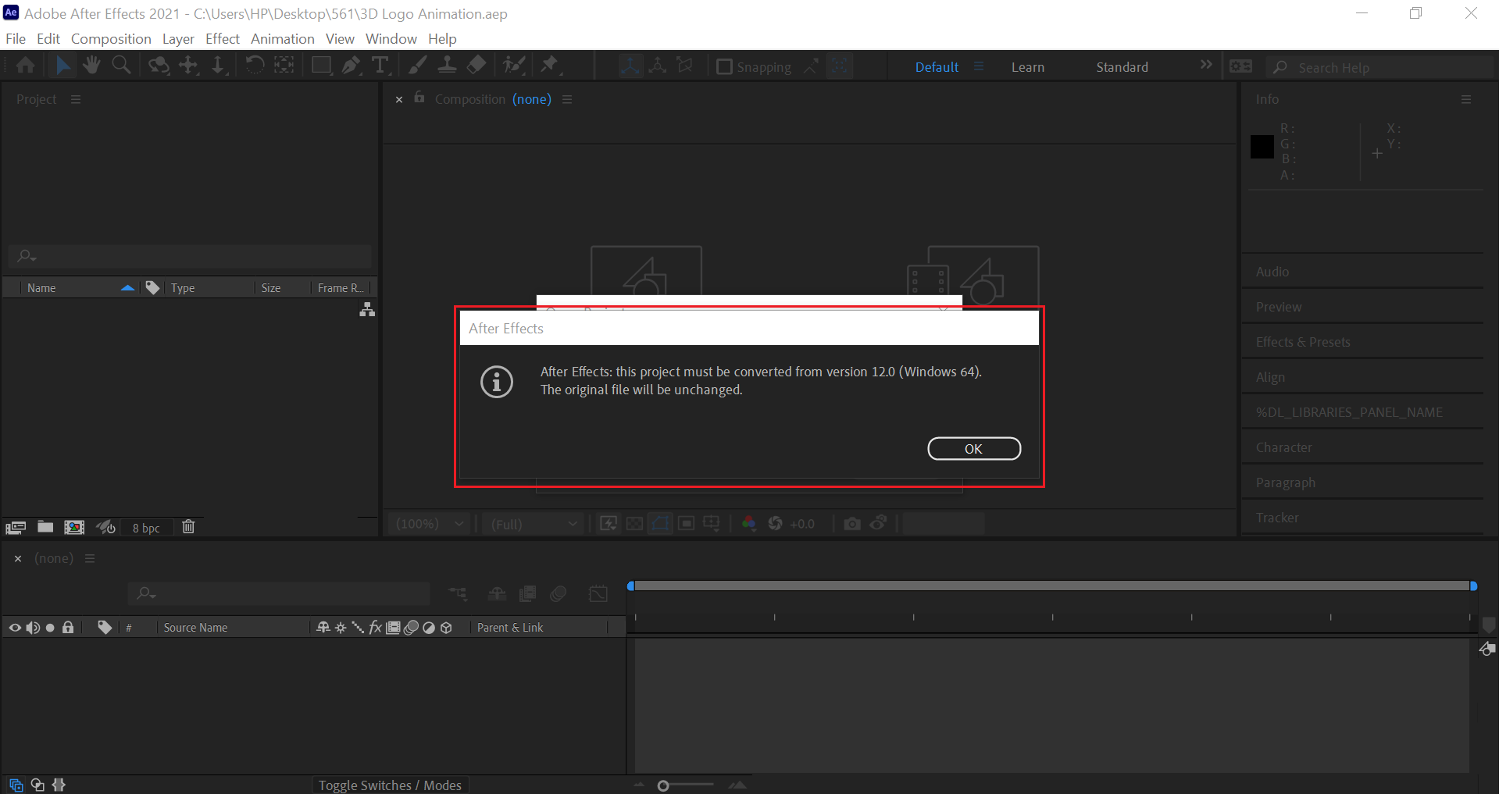The width and height of the screenshot is (1499, 794).
Task: Toggle transparency grid in viewer
Action: (634, 523)
